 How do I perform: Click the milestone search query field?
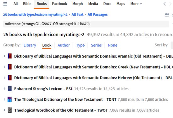(86, 24)
